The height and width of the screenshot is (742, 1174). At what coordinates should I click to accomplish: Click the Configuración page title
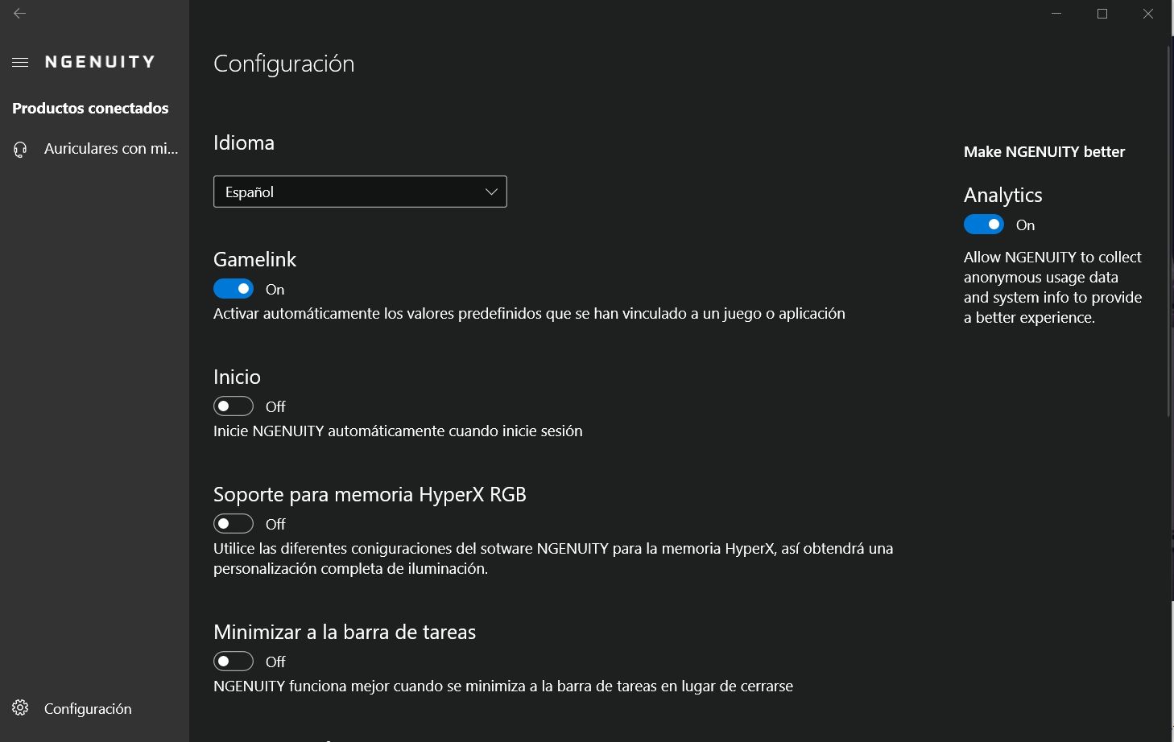pos(284,64)
